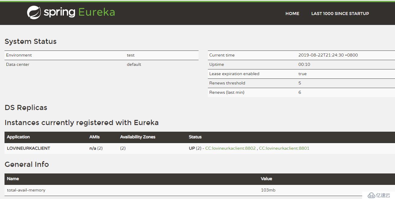Screen dimensions: 395x199
Task: Select the memory value 103mb
Action: click(x=268, y=190)
